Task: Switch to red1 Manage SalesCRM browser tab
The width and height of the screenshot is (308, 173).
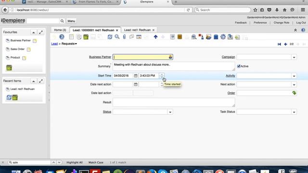Action: tap(45, 2)
